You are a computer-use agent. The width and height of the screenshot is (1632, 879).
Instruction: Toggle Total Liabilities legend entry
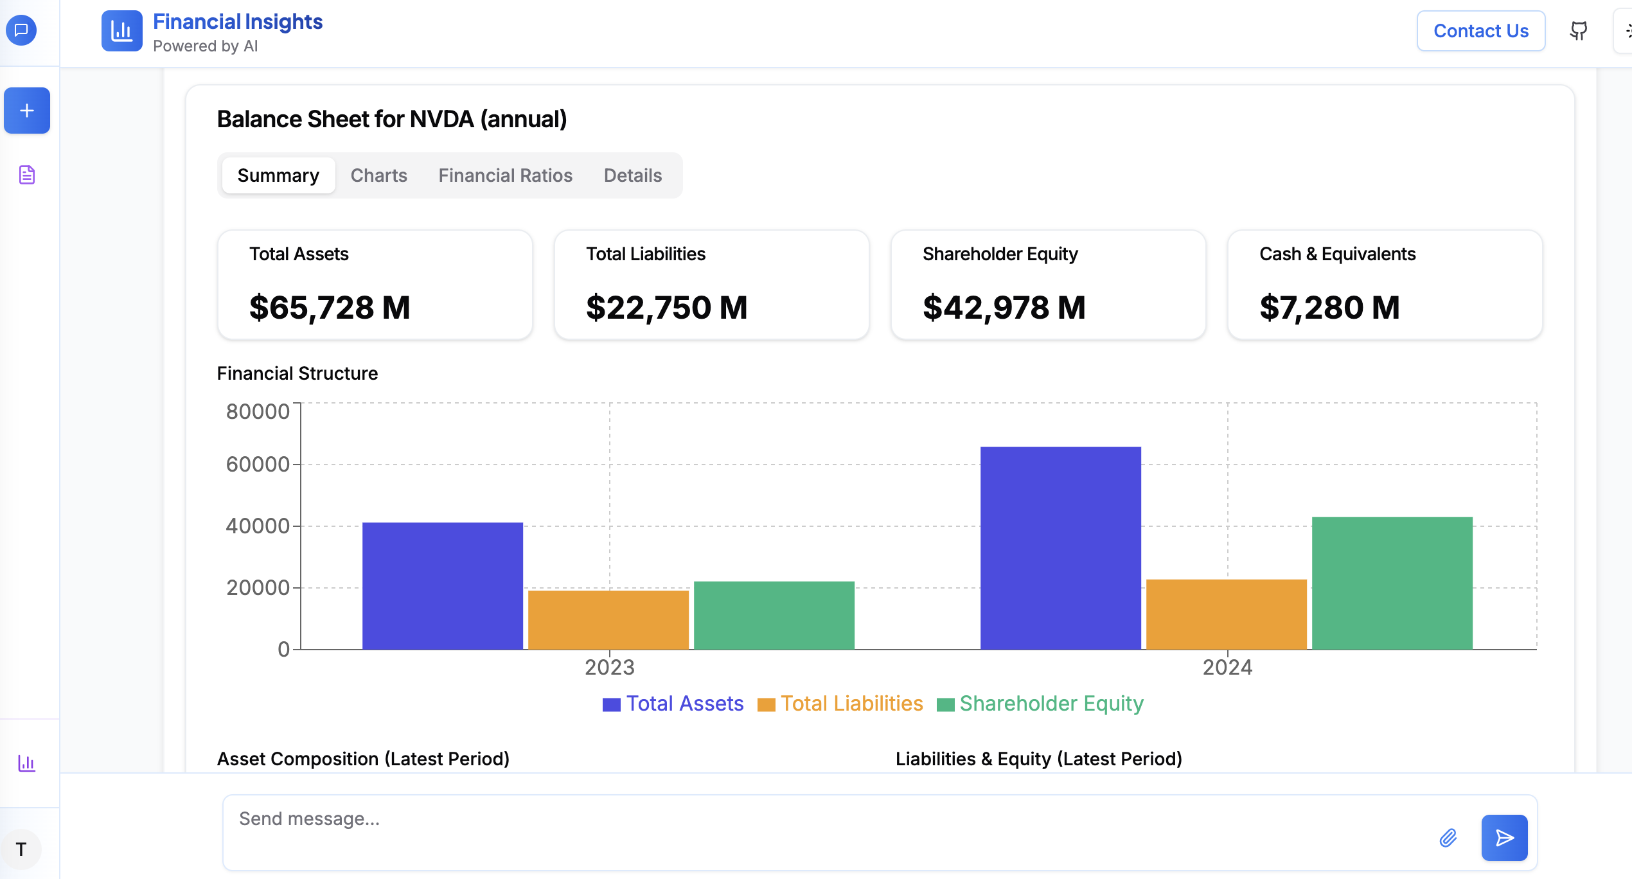click(x=840, y=704)
